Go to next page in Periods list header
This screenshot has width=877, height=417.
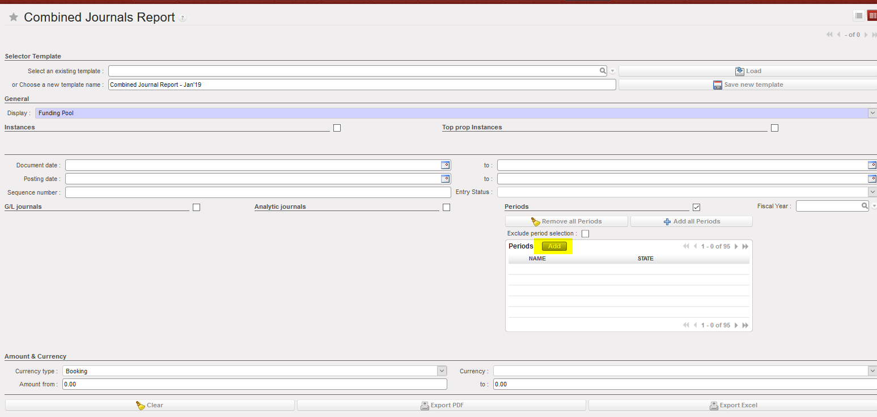click(x=736, y=246)
